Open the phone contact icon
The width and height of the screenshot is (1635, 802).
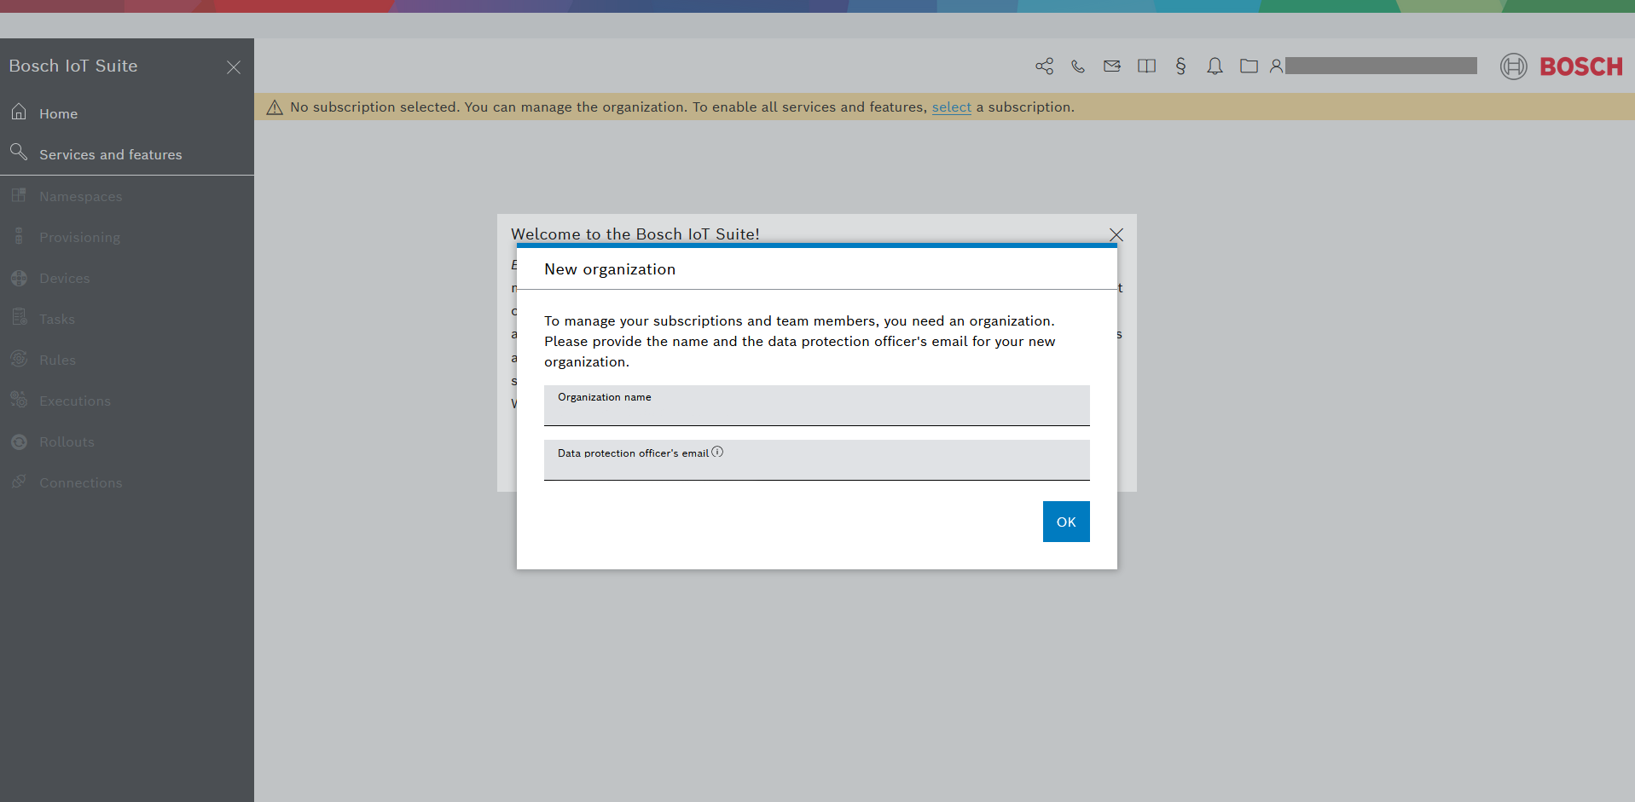pyautogui.click(x=1078, y=66)
